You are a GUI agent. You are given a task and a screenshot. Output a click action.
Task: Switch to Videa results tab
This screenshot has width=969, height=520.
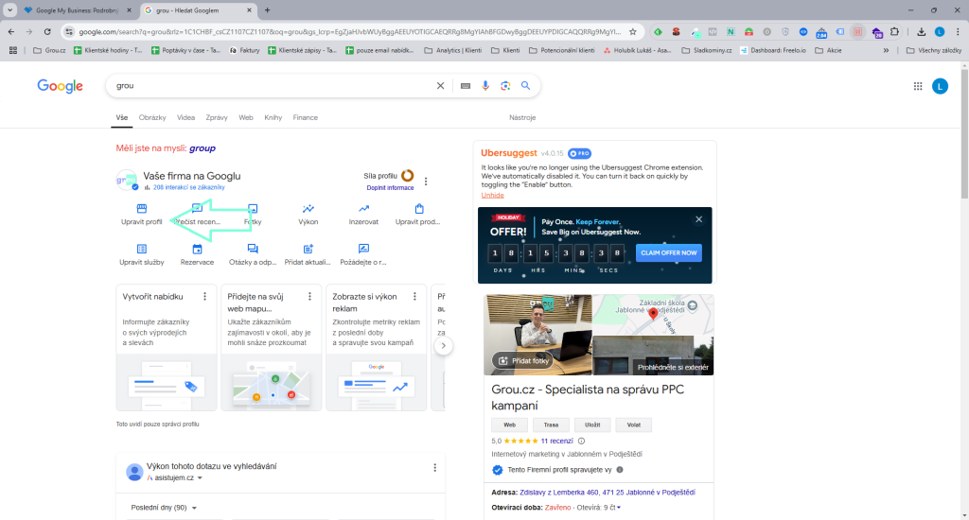[186, 117]
